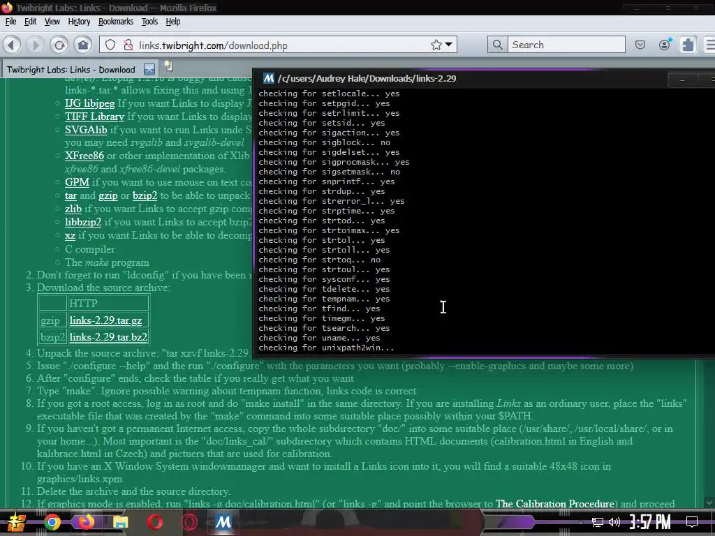This screenshot has width=715, height=536.
Task: Follow the gzip link
Action: click(108, 196)
